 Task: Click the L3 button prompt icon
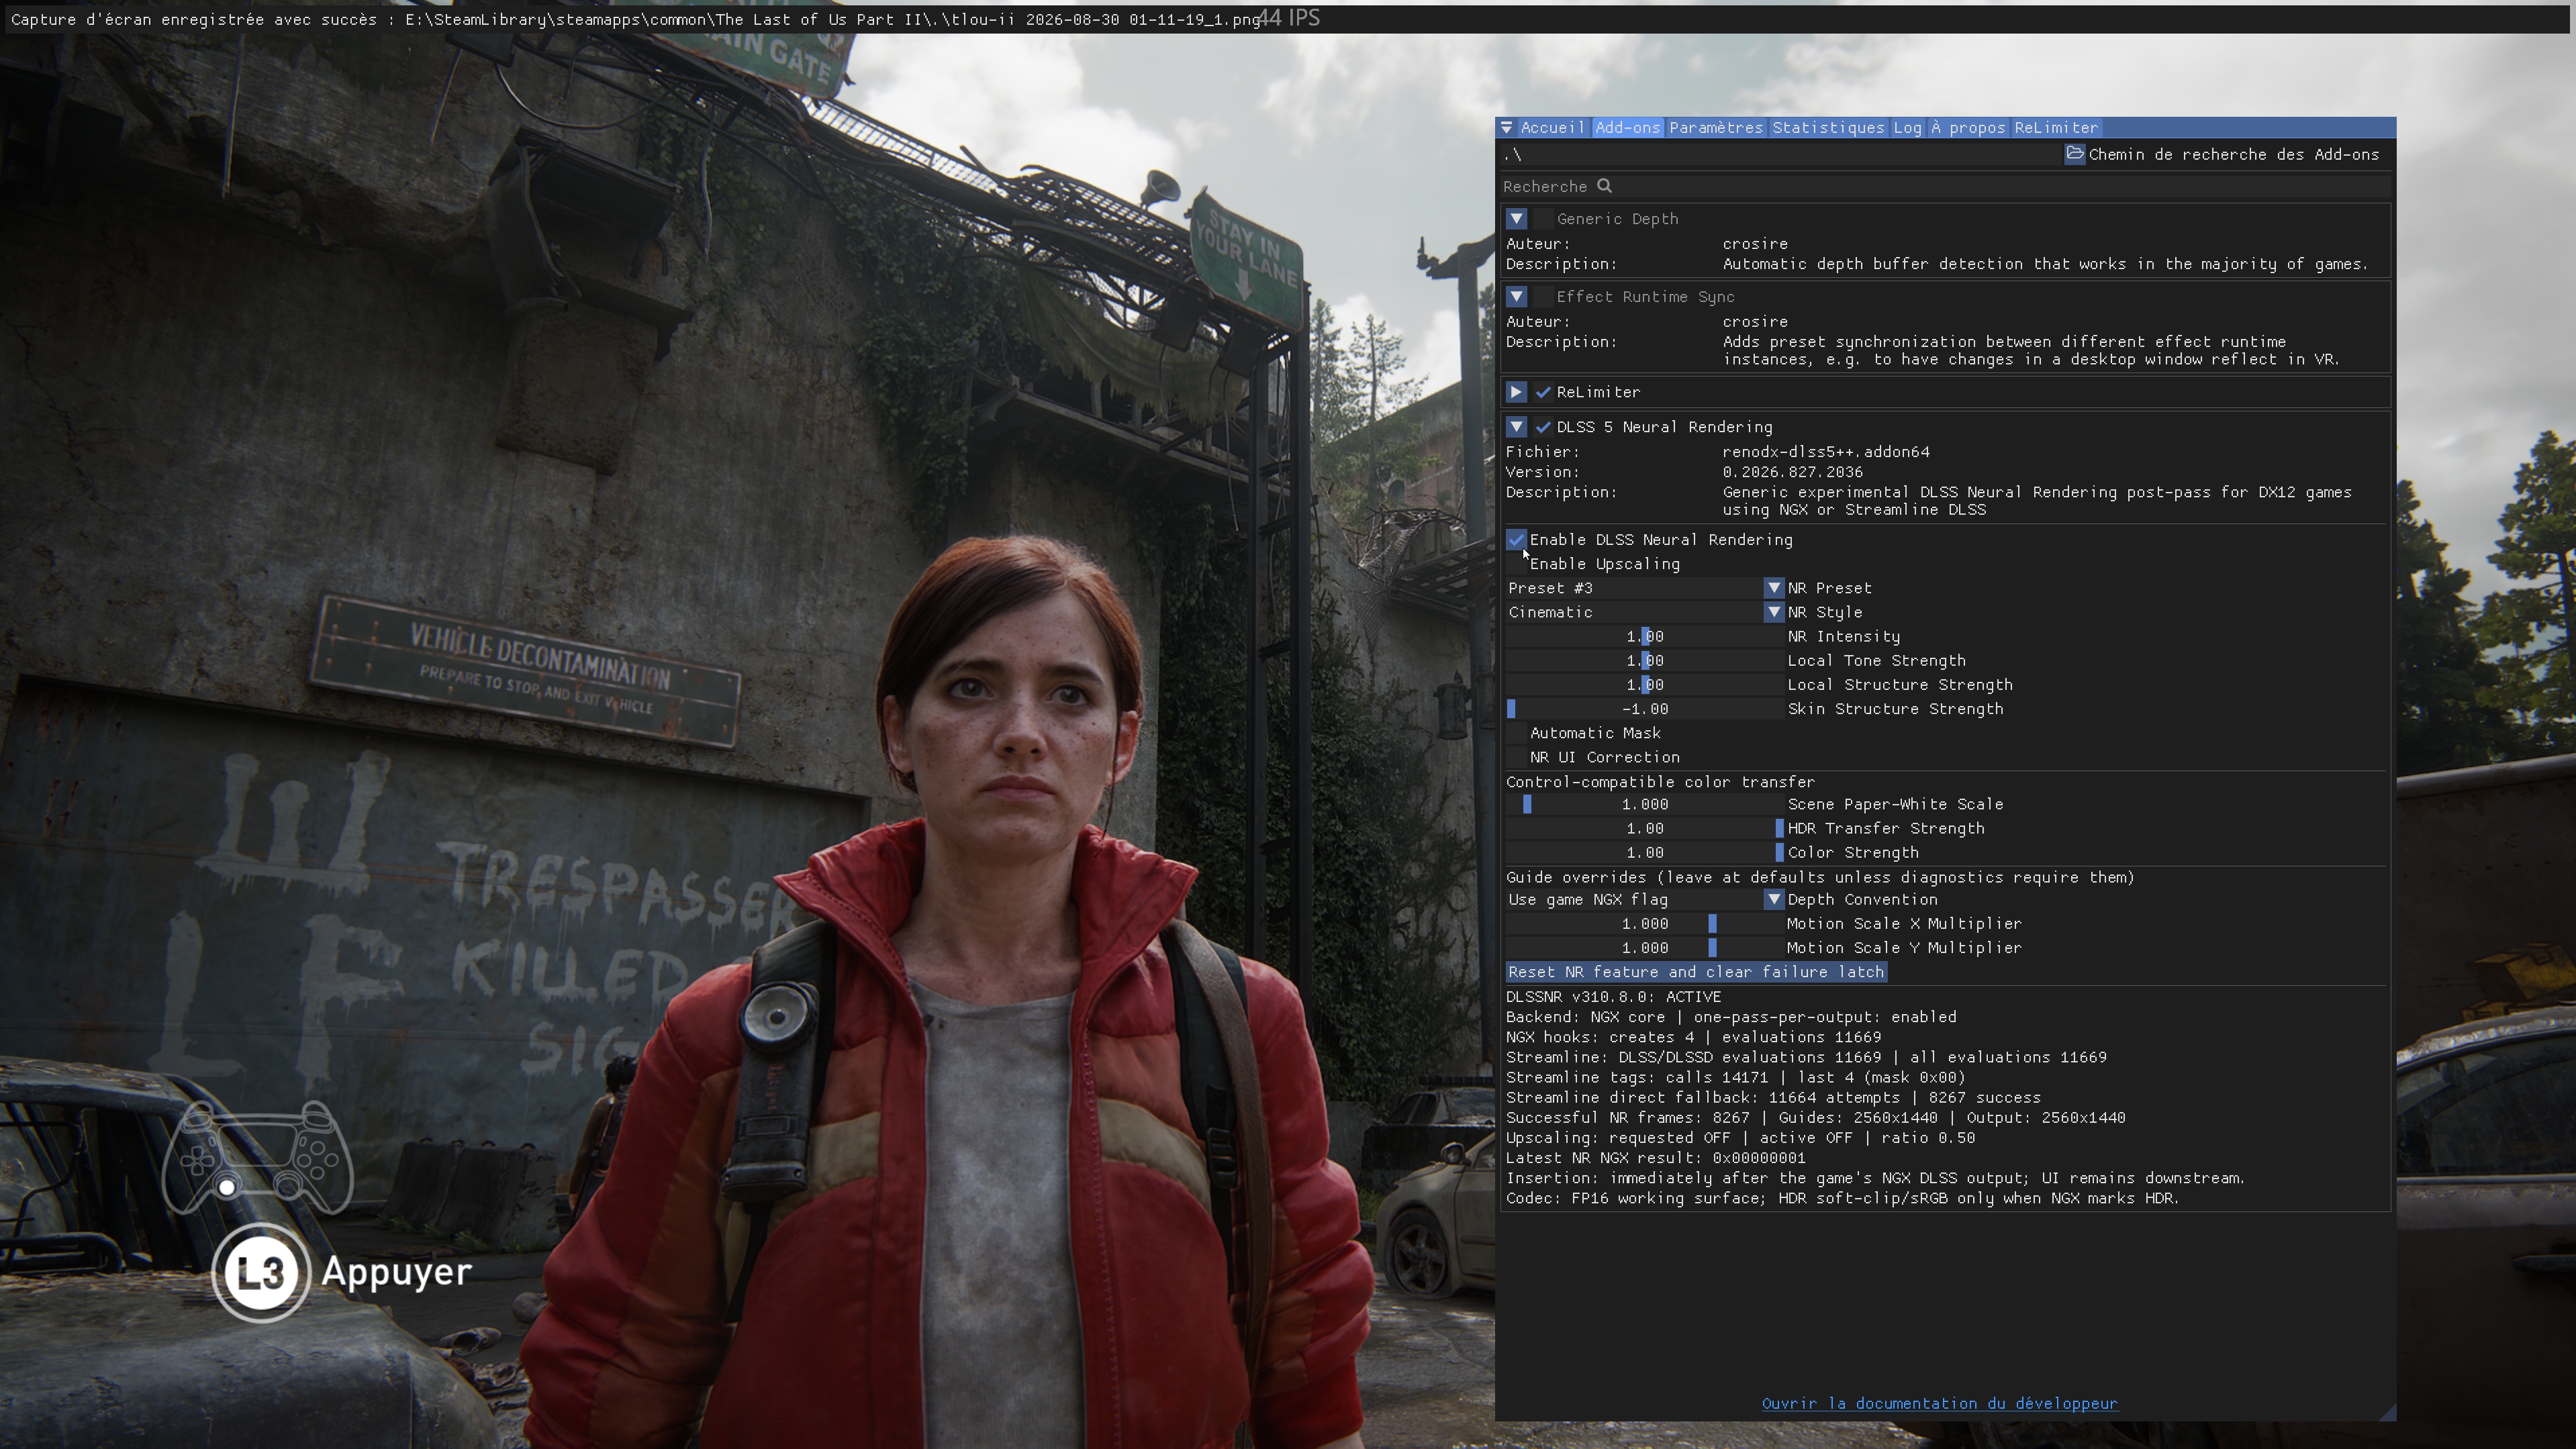coord(261,1272)
